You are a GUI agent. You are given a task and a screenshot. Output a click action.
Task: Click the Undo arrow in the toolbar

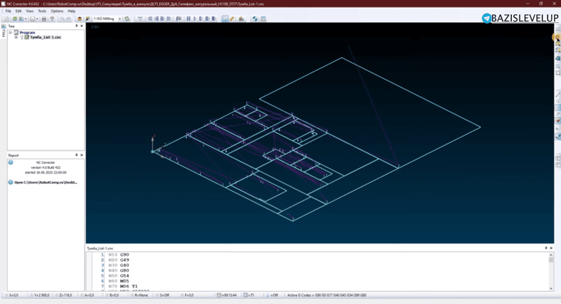coord(62,18)
